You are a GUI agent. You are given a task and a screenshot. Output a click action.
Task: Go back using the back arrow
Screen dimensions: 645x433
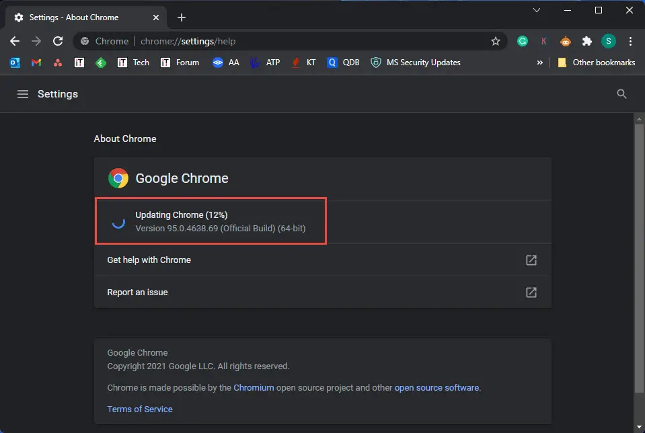point(15,41)
